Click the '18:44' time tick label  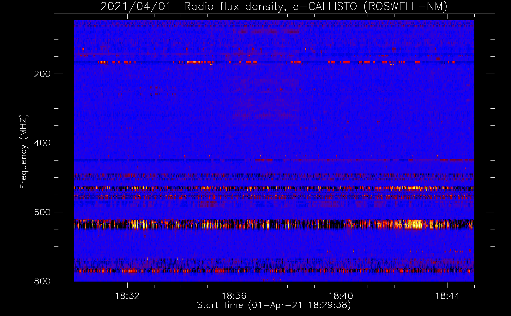pyautogui.click(x=448, y=296)
